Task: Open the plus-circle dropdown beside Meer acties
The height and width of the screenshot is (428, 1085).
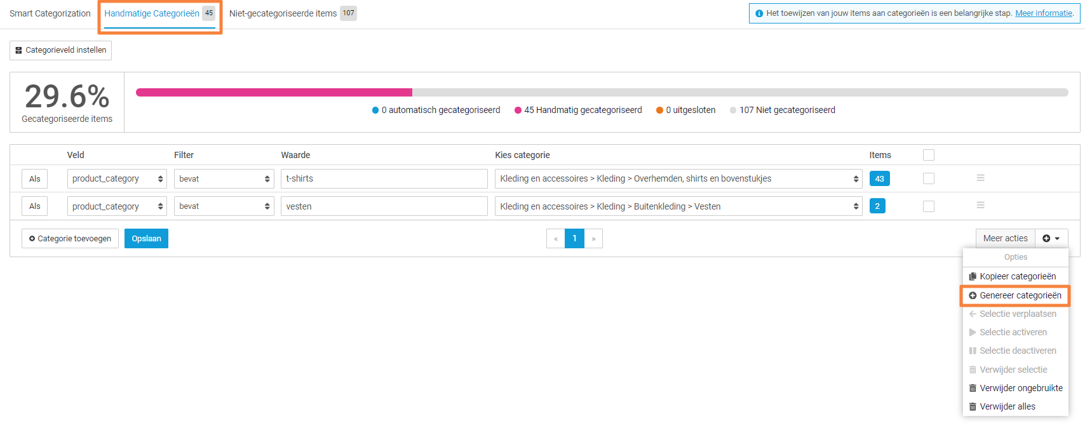Action: click(1051, 239)
